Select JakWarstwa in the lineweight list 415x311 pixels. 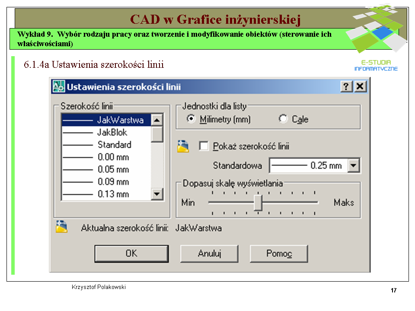click(106, 120)
